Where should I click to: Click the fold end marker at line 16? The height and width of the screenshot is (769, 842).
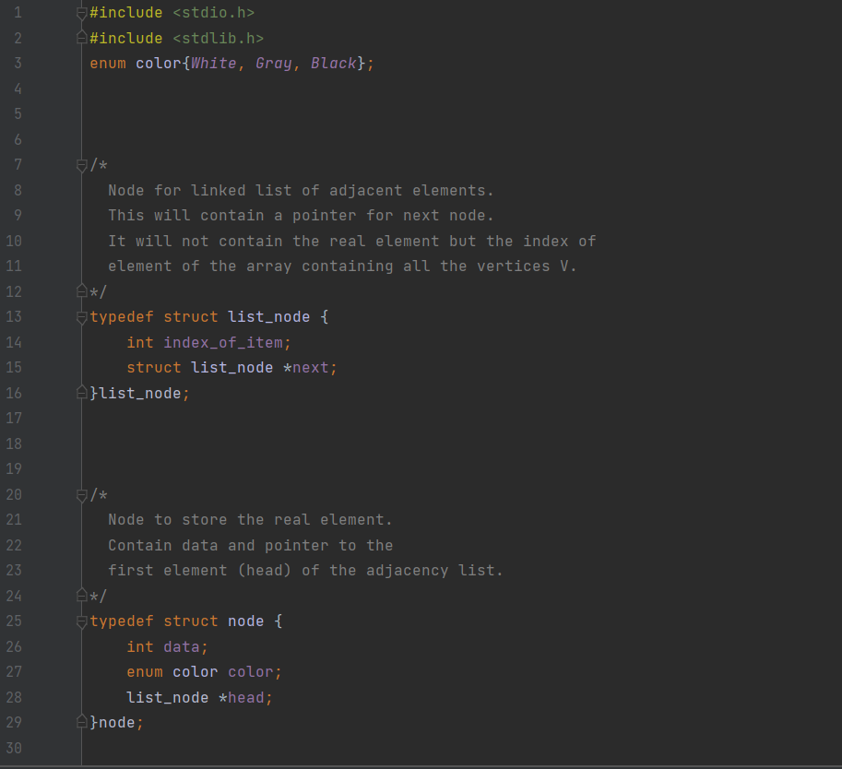point(82,393)
